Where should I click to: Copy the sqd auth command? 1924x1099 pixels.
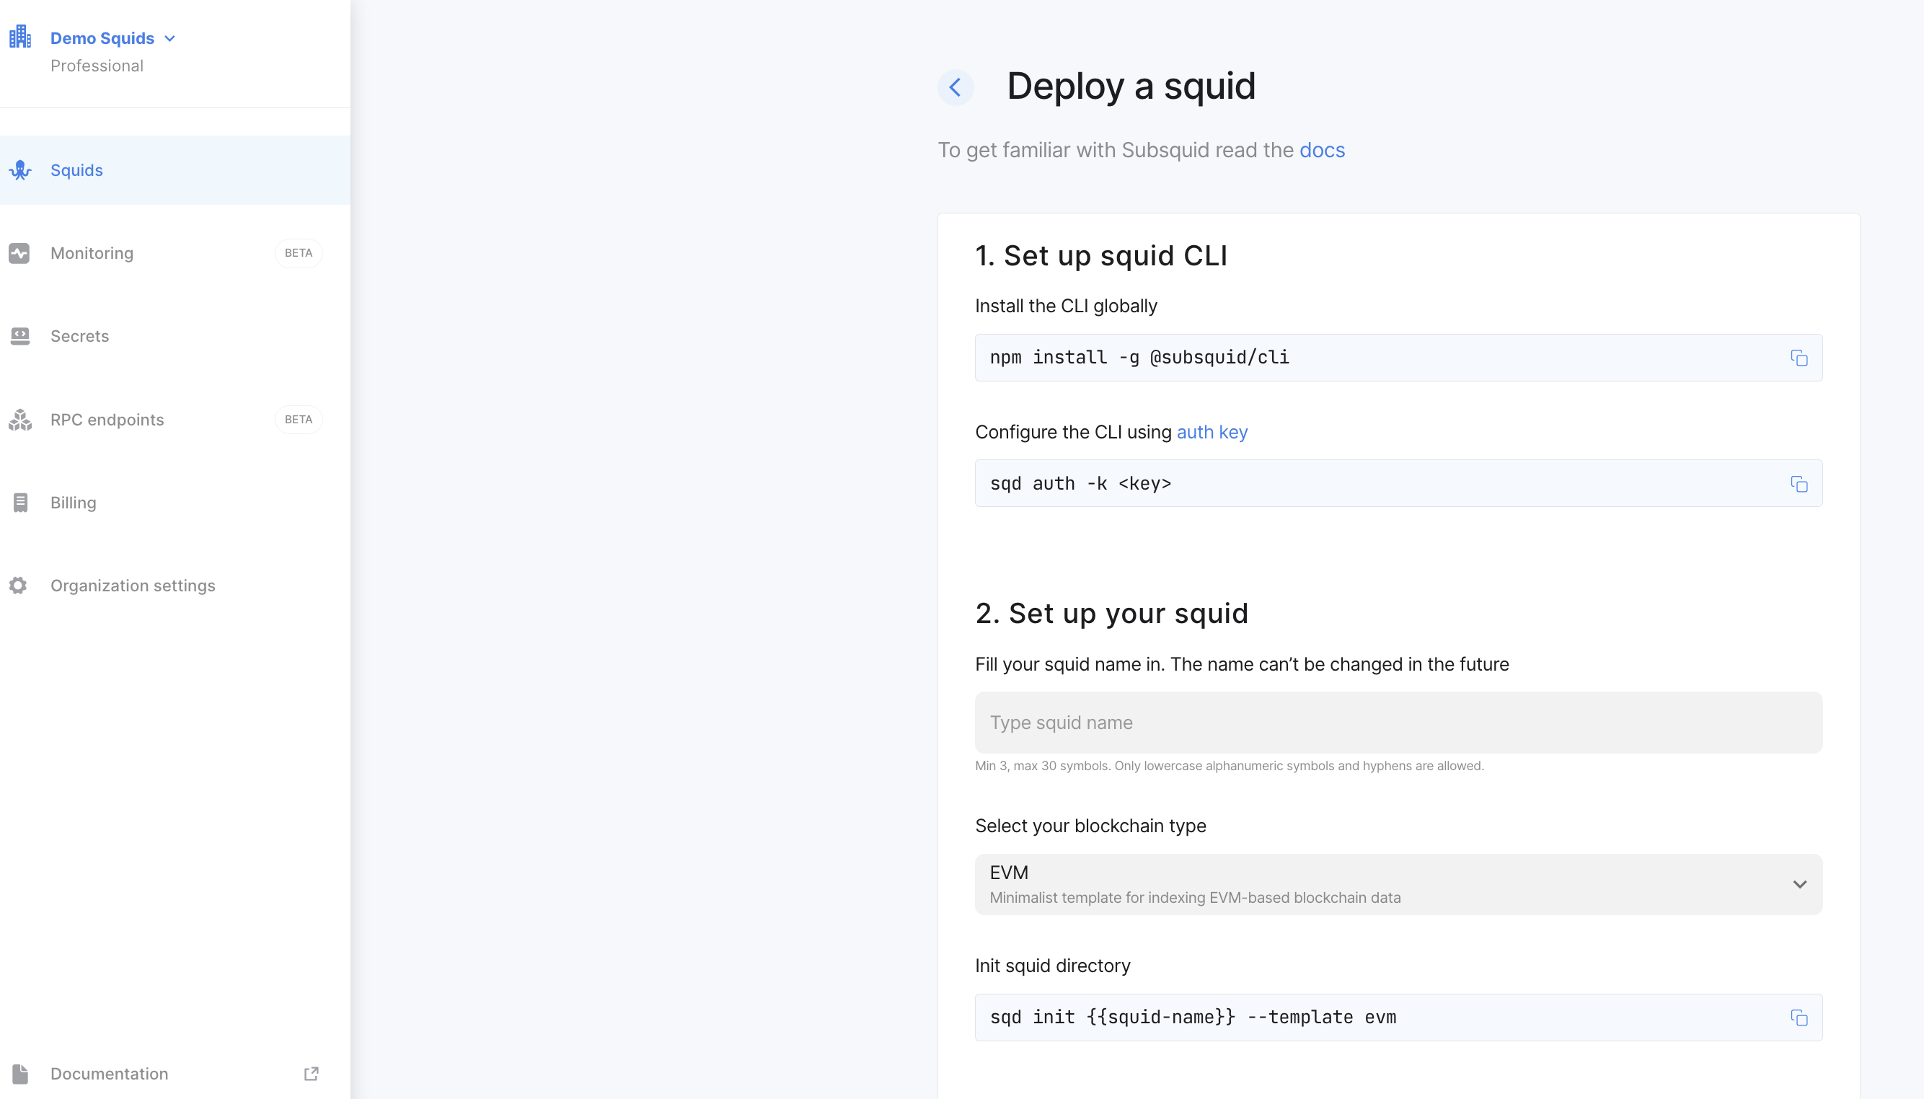pyautogui.click(x=1799, y=484)
